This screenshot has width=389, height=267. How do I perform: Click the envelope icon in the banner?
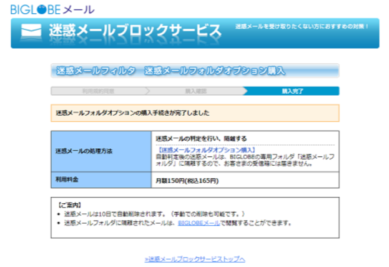tap(31, 31)
